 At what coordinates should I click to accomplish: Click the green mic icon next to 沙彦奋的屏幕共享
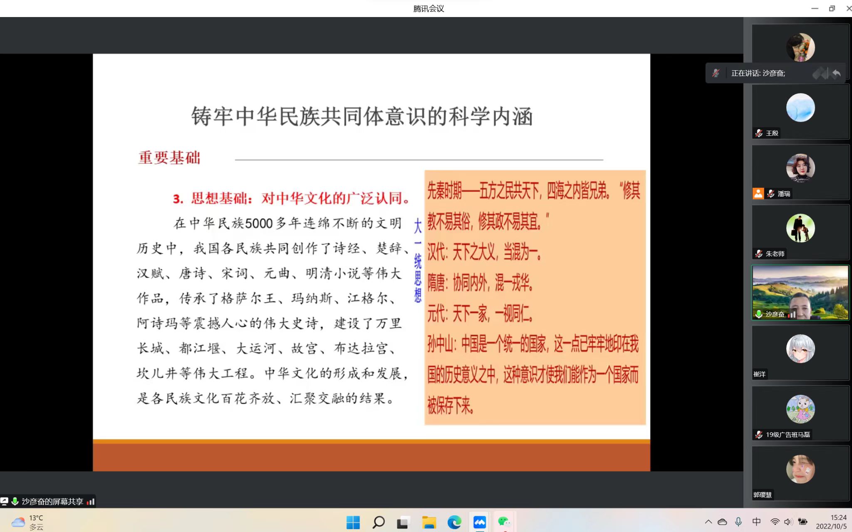[x=15, y=502]
